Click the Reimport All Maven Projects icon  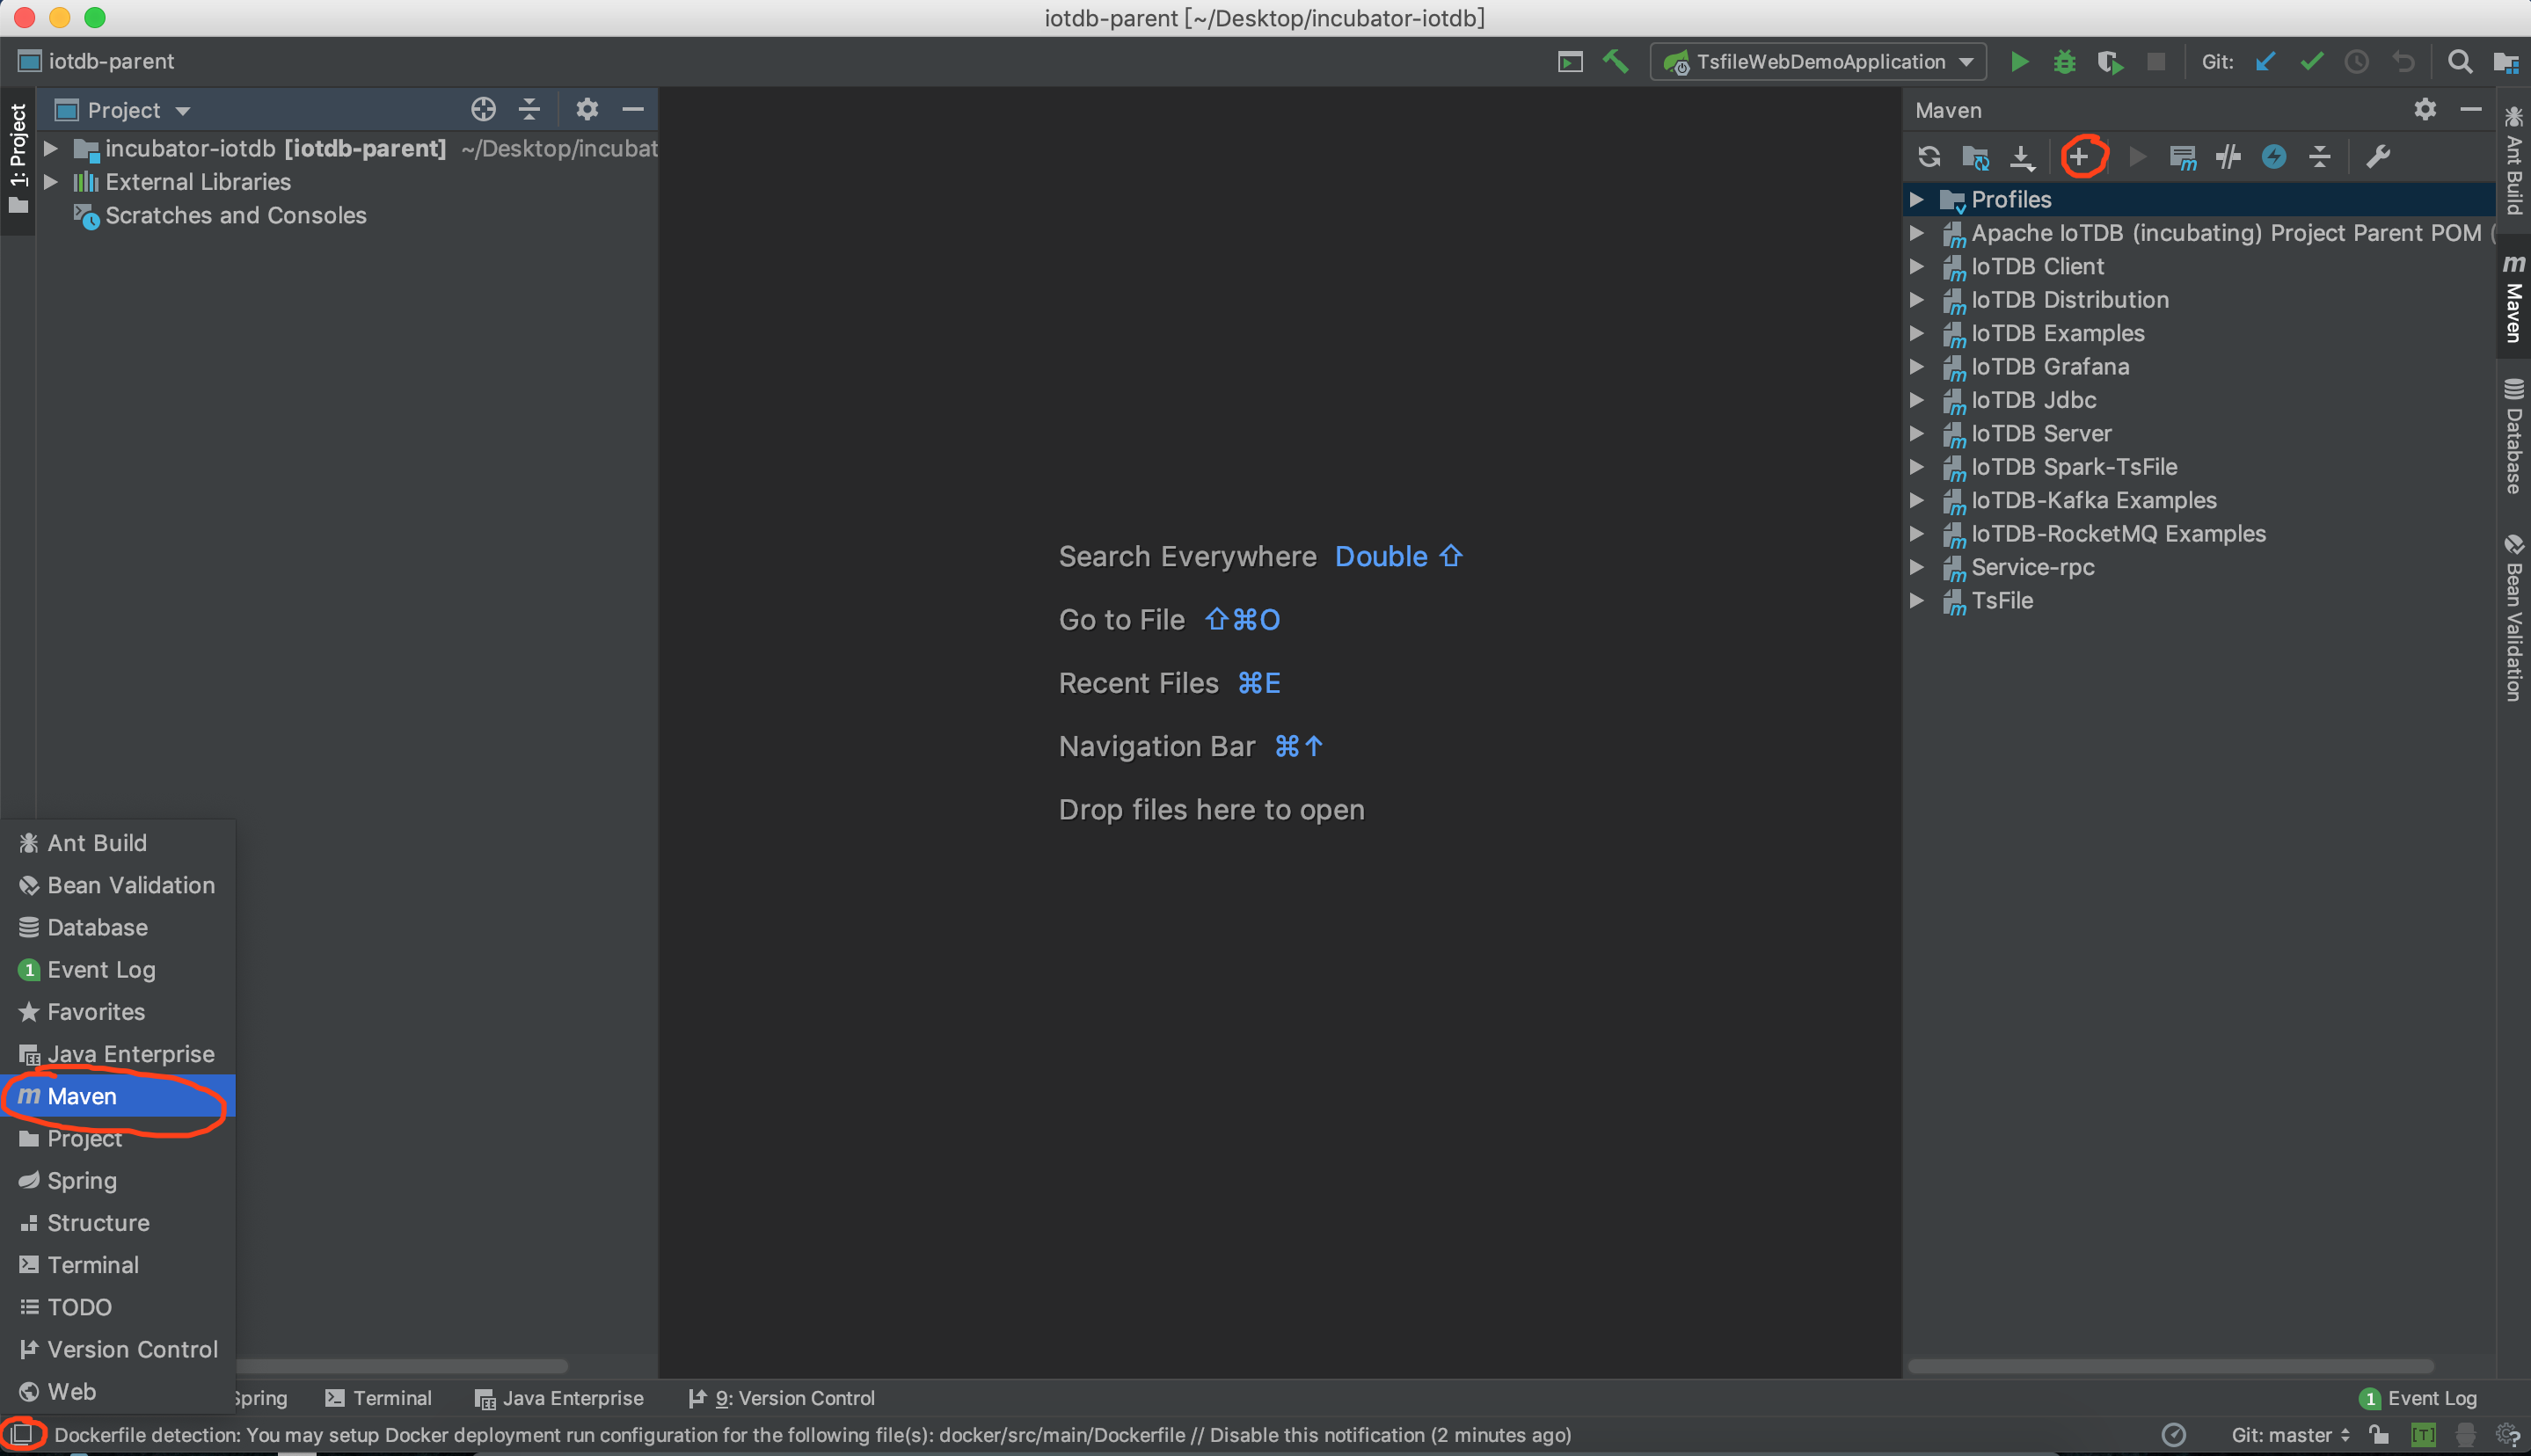[1929, 157]
